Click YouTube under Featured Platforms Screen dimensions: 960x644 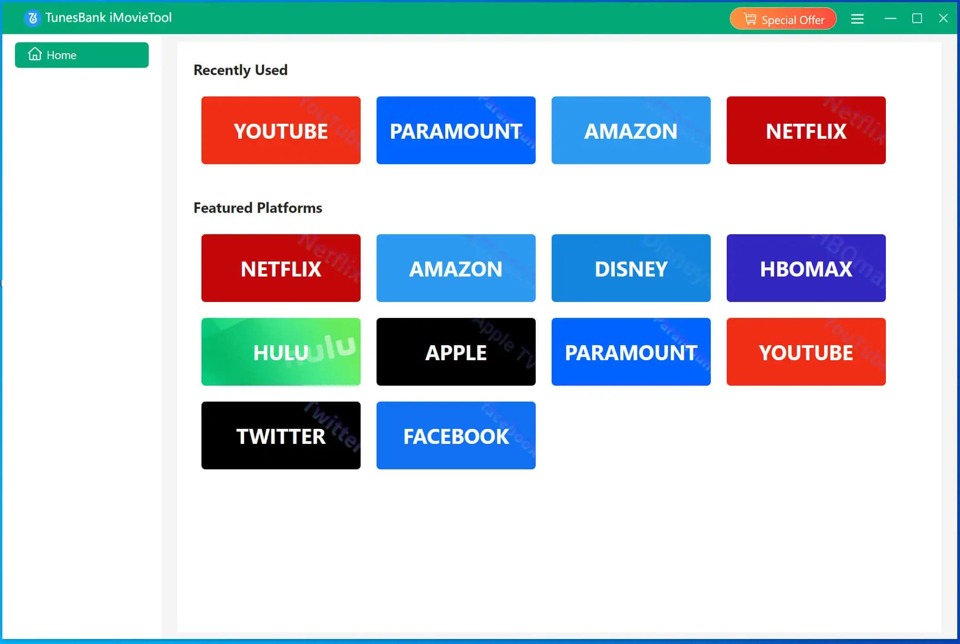coord(805,352)
